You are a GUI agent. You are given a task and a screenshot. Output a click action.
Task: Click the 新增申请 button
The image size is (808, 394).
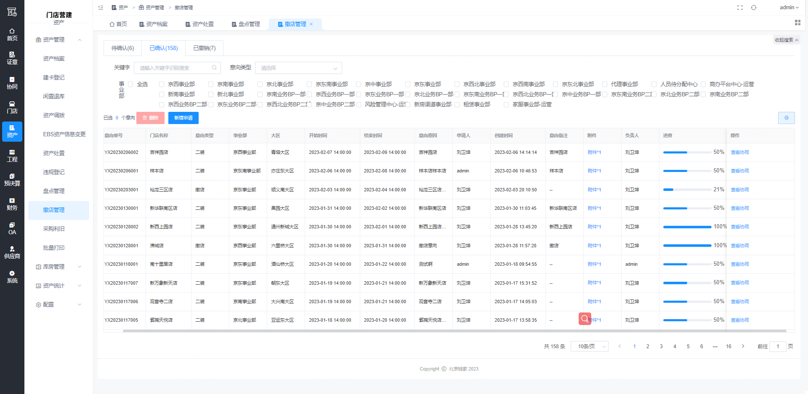point(183,118)
